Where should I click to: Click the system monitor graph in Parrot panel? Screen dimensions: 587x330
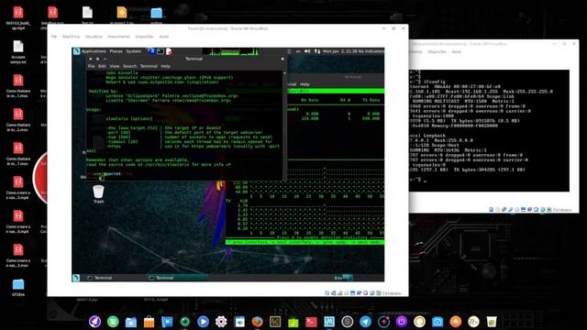230,51
